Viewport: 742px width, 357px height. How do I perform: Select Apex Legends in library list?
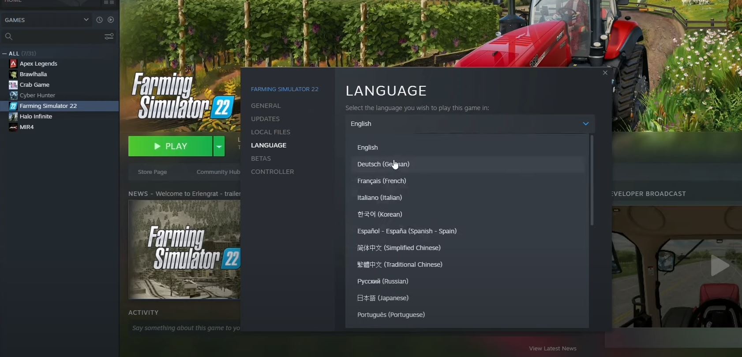[38, 63]
